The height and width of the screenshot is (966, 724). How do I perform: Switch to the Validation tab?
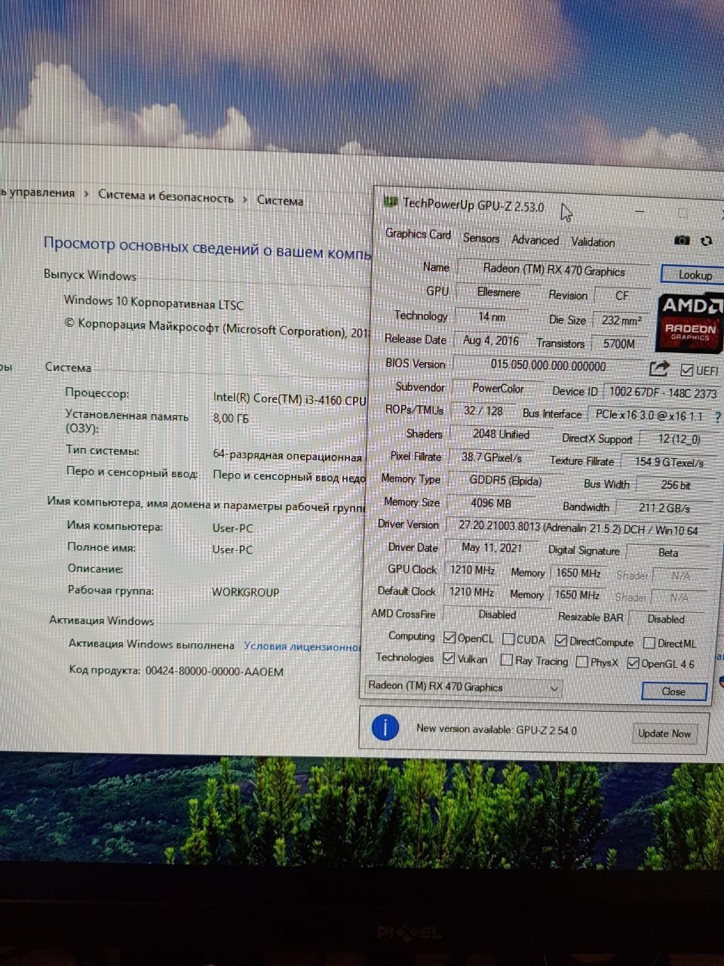[x=593, y=242]
